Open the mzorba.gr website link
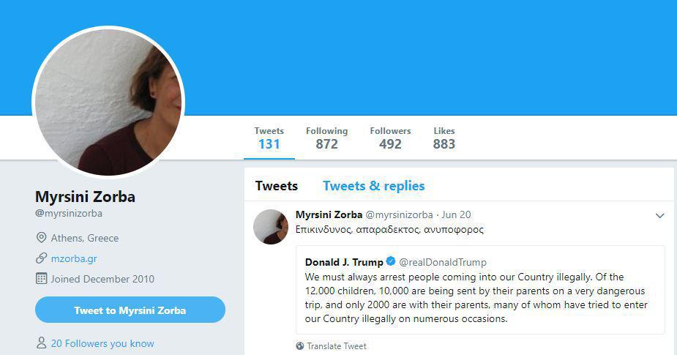Screen dimensions: 677x355 (x=74, y=258)
